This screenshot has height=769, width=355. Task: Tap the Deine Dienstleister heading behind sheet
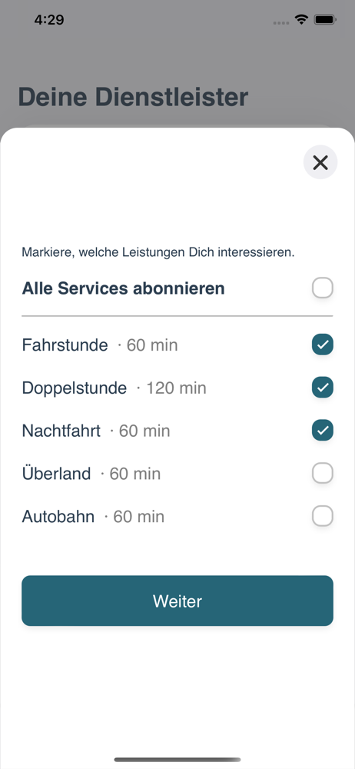pyautogui.click(x=133, y=97)
